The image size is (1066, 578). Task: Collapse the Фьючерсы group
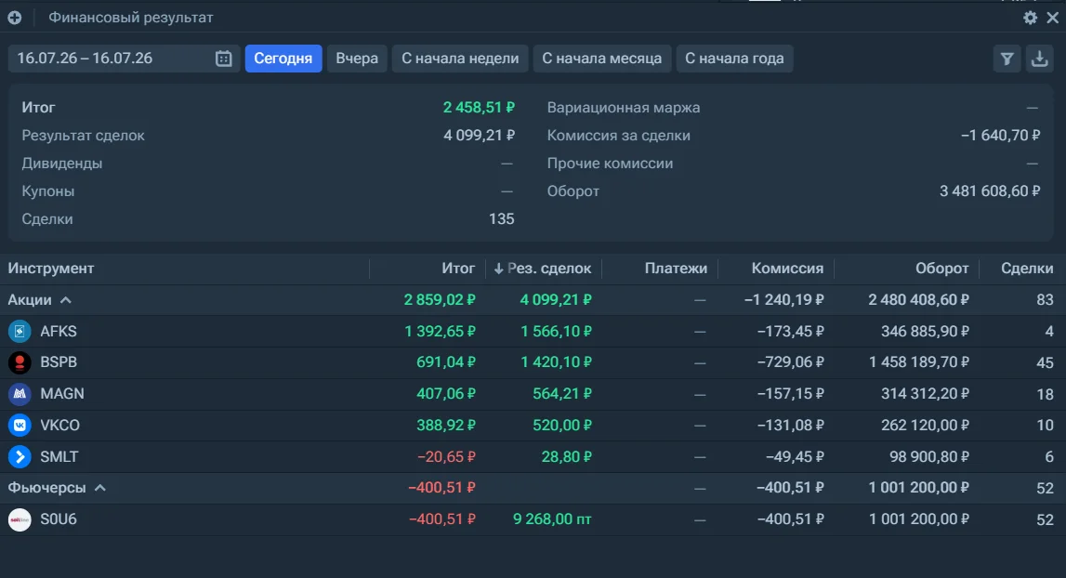click(100, 488)
